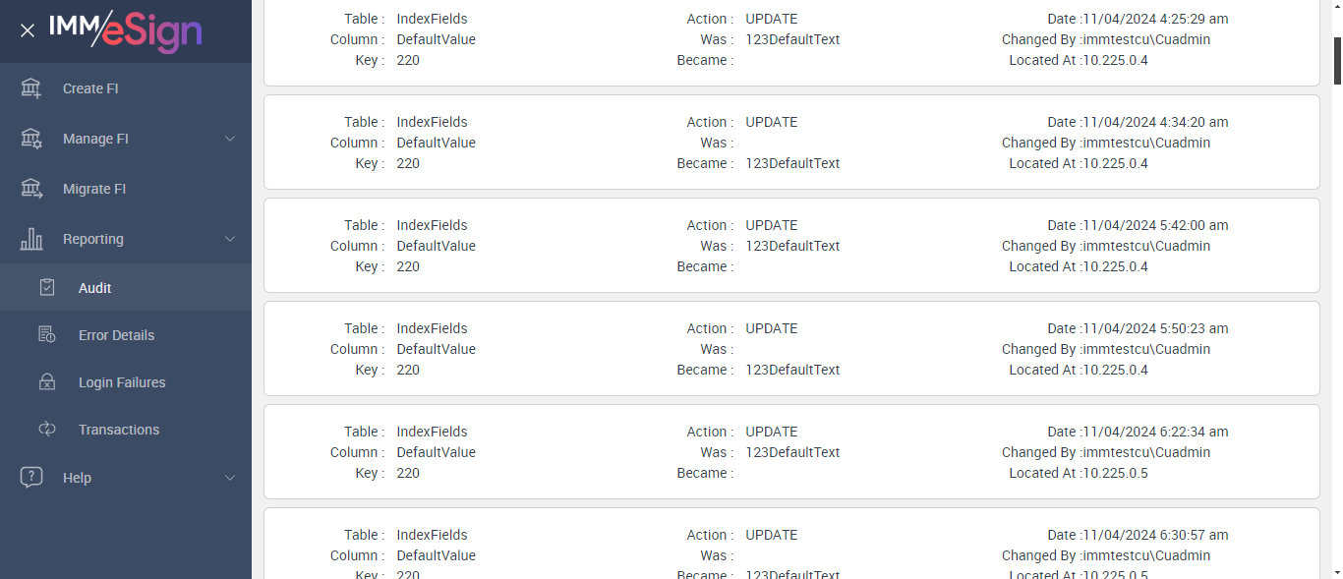
Task: Click the Reporting bar chart icon
Action: coord(31,239)
